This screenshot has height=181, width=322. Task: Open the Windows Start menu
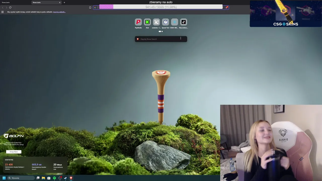[4, 178]
